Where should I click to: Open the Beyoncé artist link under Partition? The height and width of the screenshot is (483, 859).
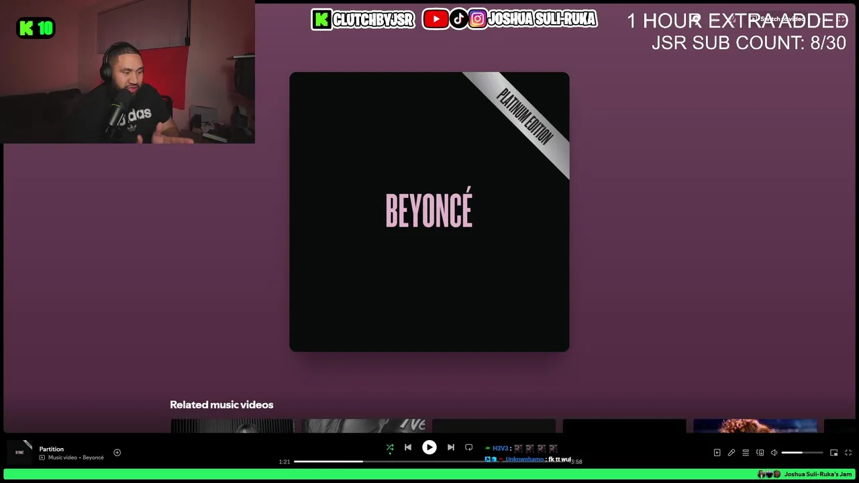tap(93, 458)
